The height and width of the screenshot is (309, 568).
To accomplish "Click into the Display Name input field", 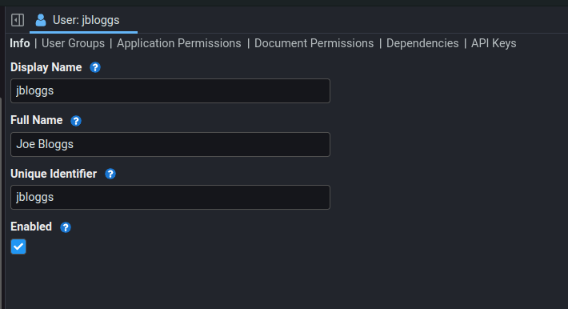I will 170,90.
